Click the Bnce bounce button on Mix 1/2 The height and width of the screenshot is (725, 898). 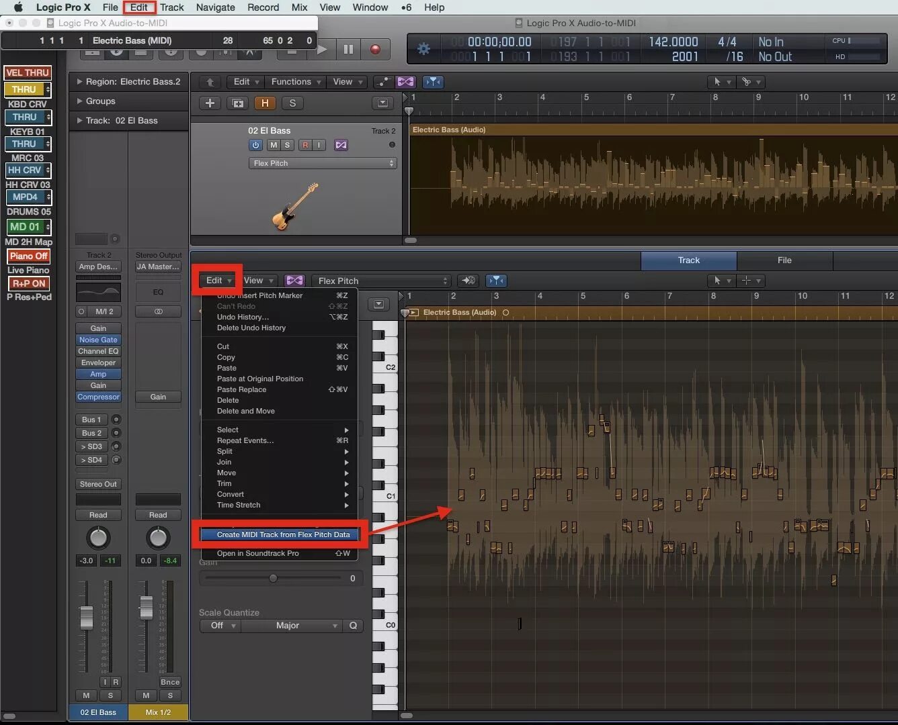(x=169, y=682)
